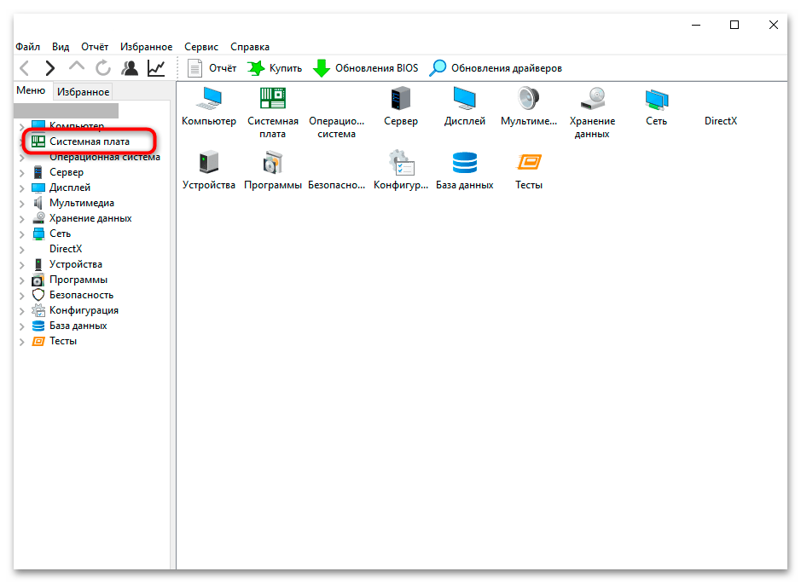The image size is (801, 583).
Task: Switch to the Избранное tab
Action: (83, 92)
